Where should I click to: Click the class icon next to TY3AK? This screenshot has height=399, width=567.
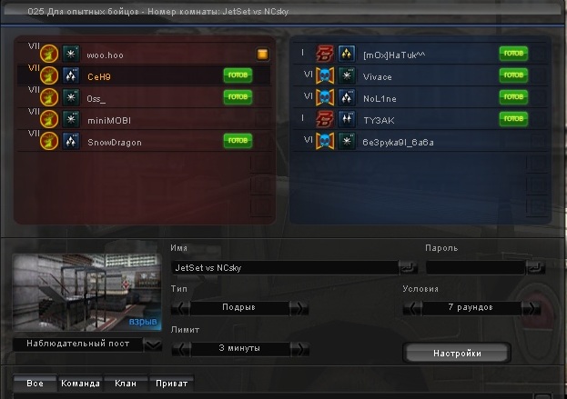pos(347,119)
